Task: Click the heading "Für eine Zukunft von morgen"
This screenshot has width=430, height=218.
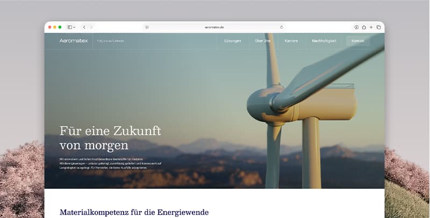Action: click(110, 138)
